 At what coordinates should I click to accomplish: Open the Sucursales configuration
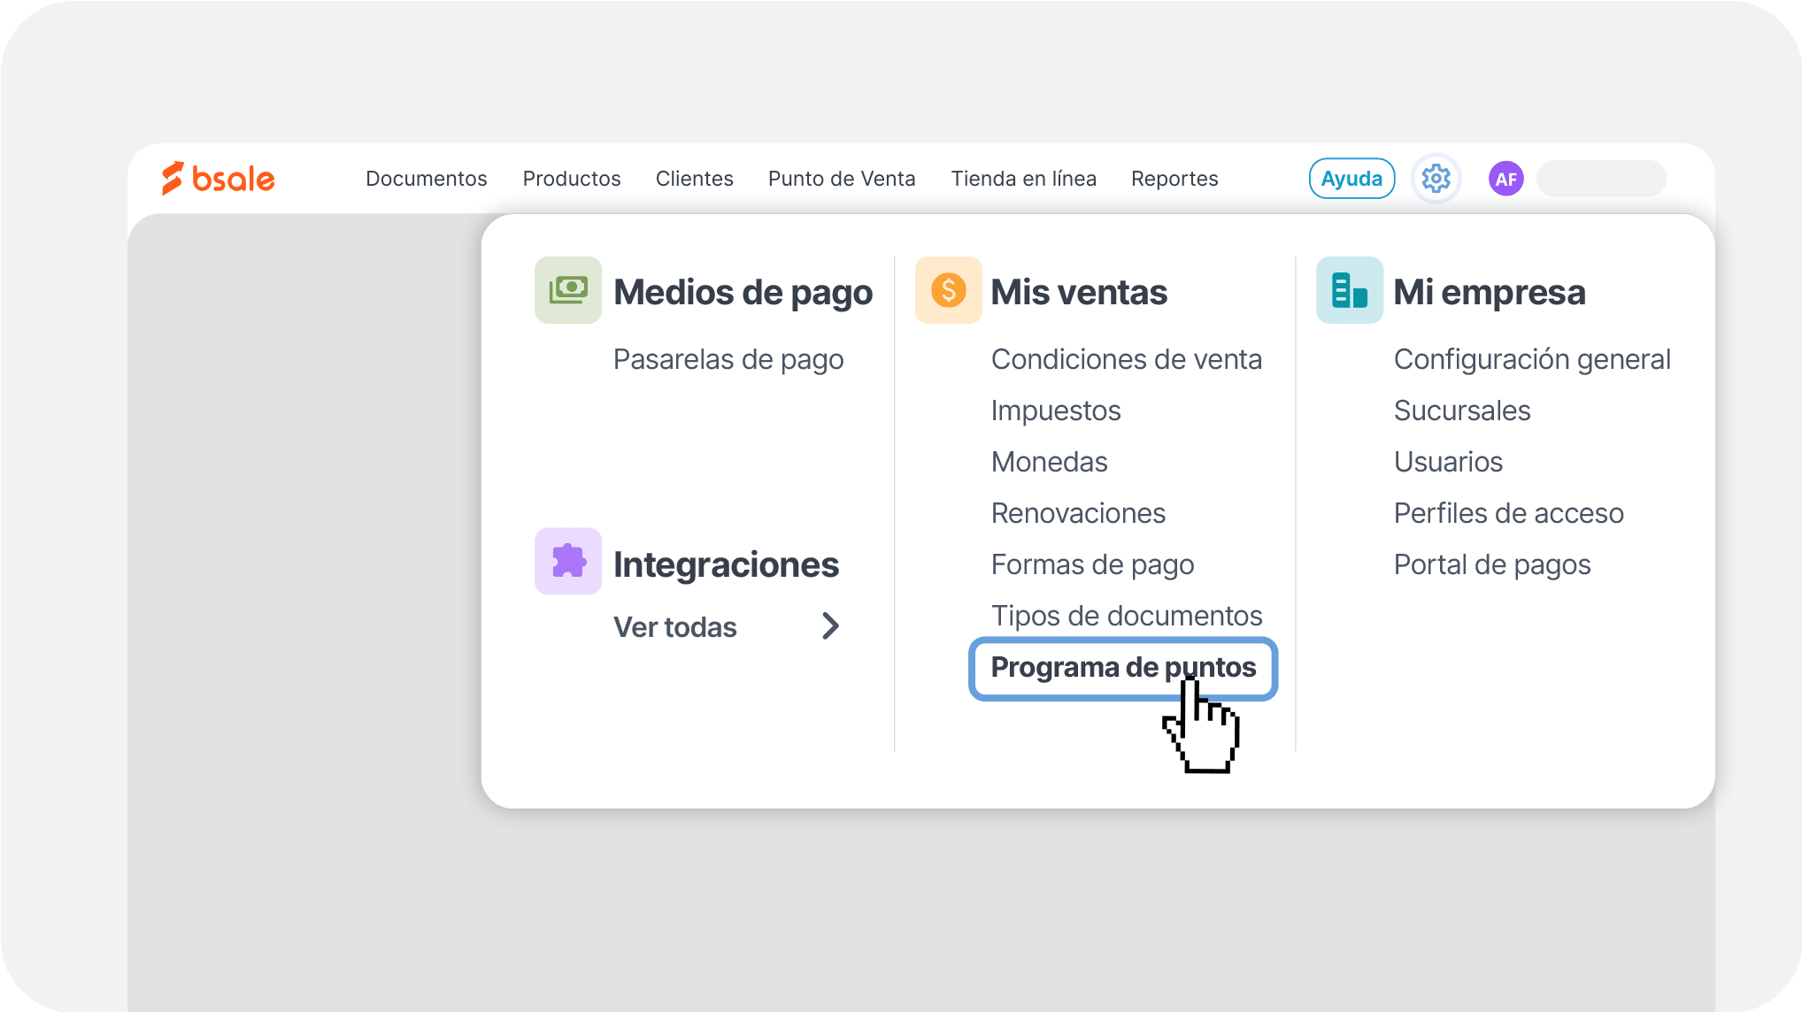pos(1461,410)
